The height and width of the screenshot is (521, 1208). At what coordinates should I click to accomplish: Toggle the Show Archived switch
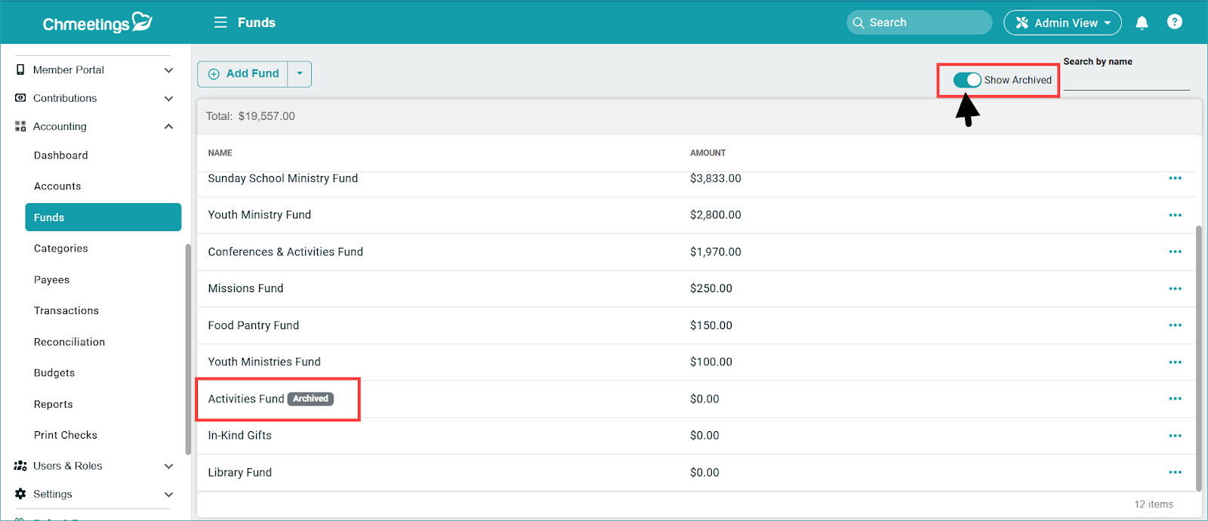pyautogui.click(x=966, y=80)
